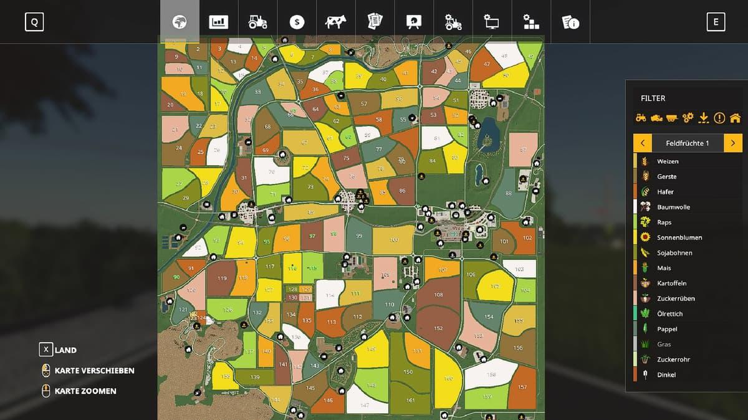Open the vehicles overview tractor tab
Viewport: 748px width, 420px height.
(257, 22)
